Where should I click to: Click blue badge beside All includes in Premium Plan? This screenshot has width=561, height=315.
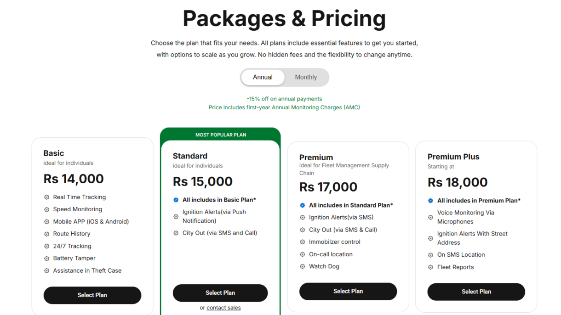click(x=430, y=201)
